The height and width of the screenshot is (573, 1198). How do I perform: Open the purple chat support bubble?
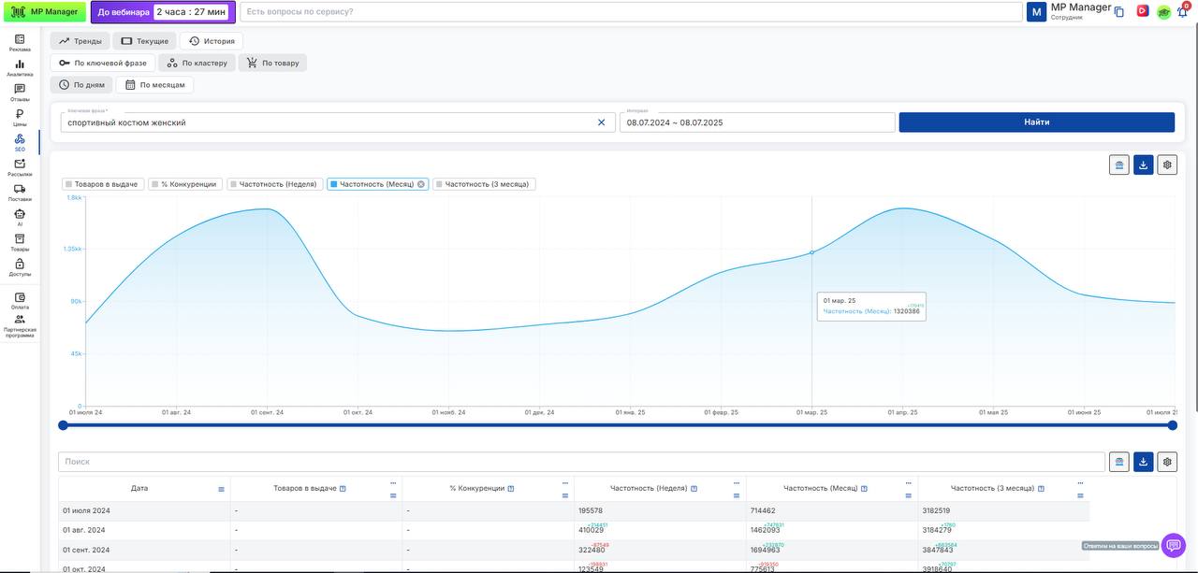pos(1173,546)
